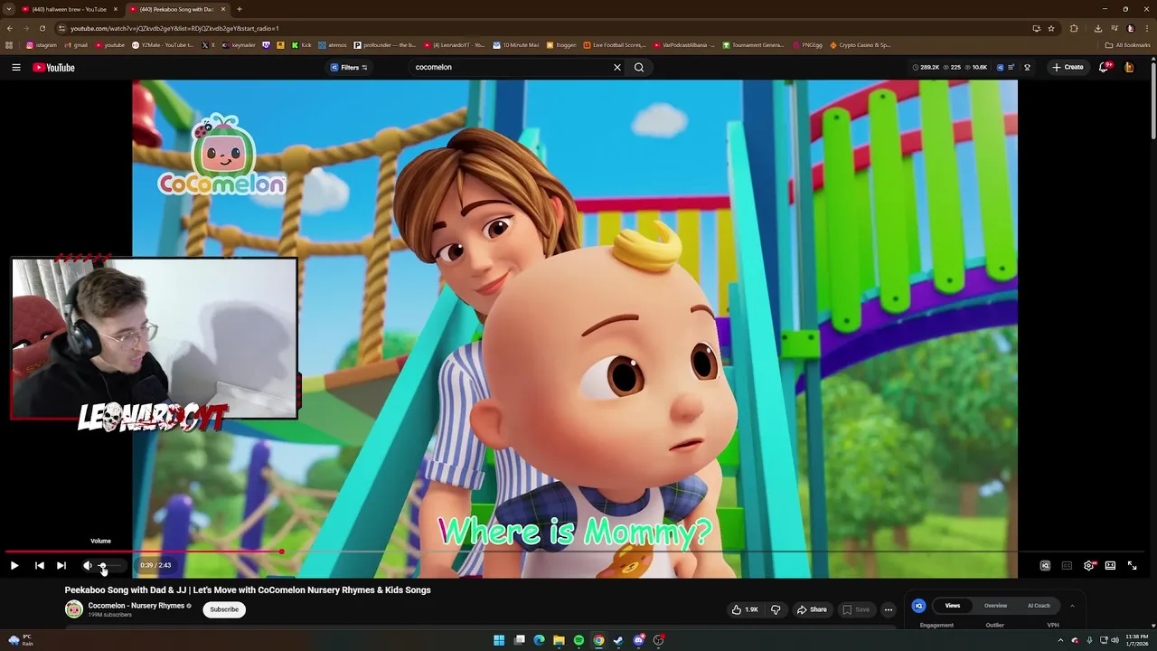Toggle closed captions in the player

[1067, 565]
